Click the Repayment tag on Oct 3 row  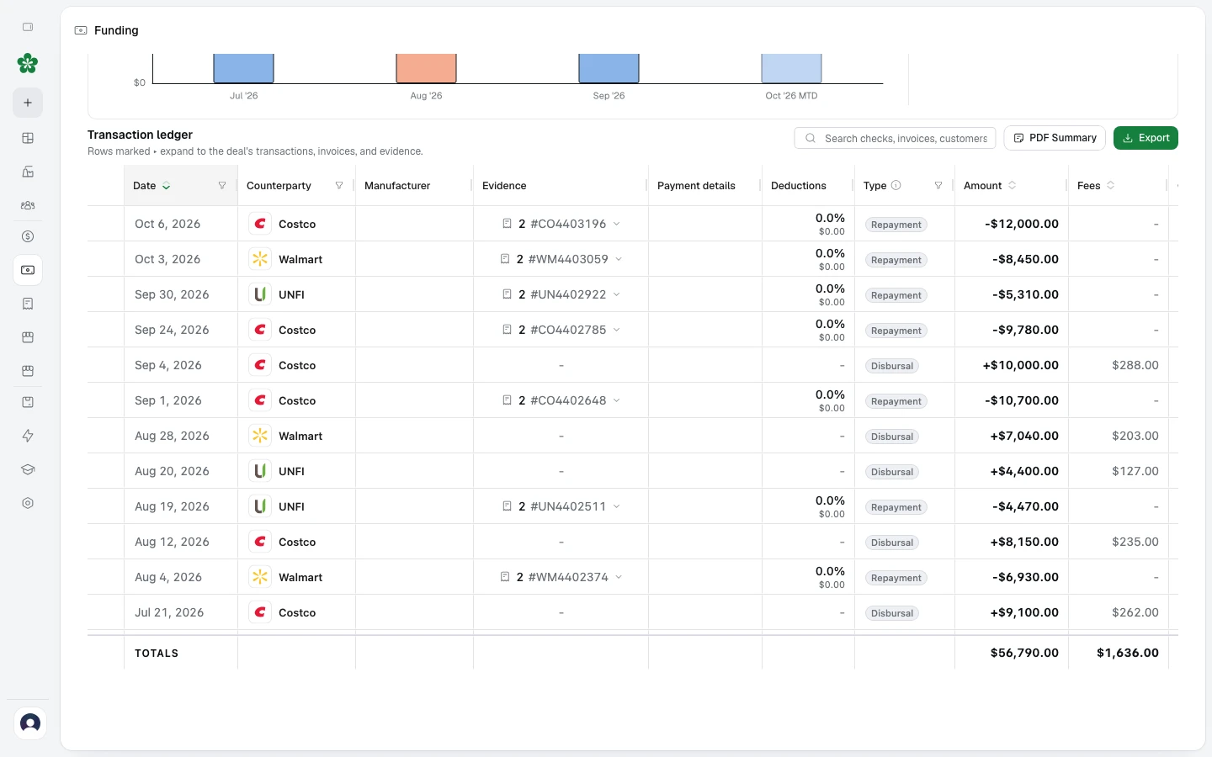point(896,260)
